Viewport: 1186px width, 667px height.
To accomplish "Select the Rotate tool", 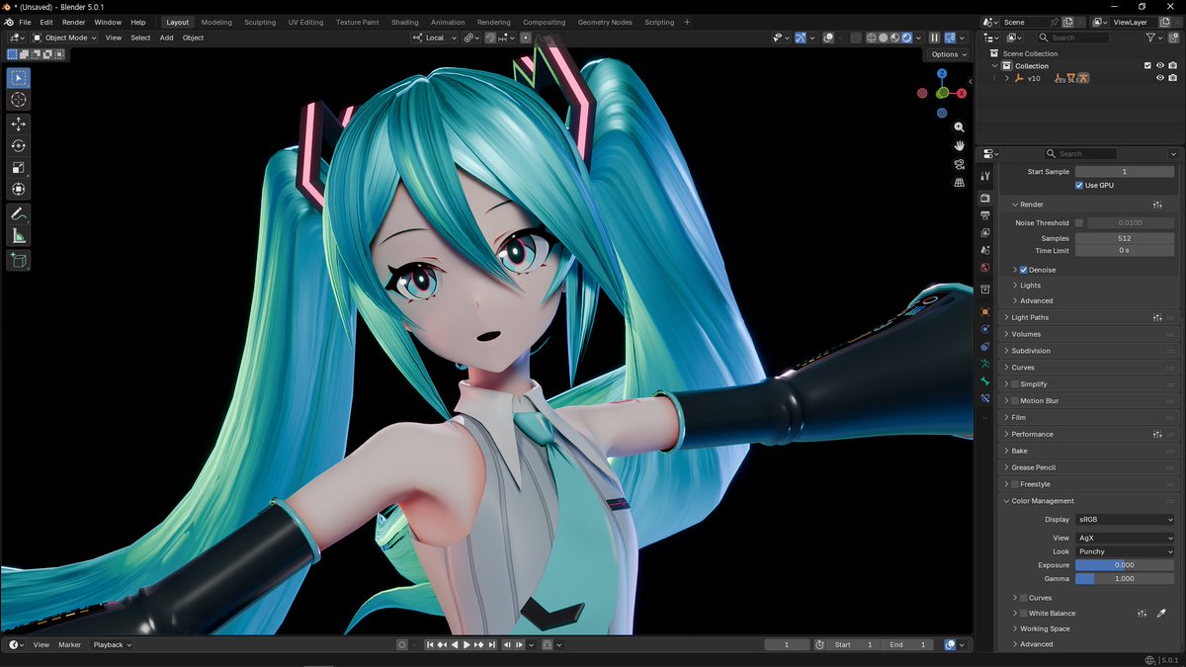I will pos(19,145).
